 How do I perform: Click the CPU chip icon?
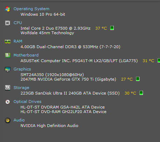(8, 23)
